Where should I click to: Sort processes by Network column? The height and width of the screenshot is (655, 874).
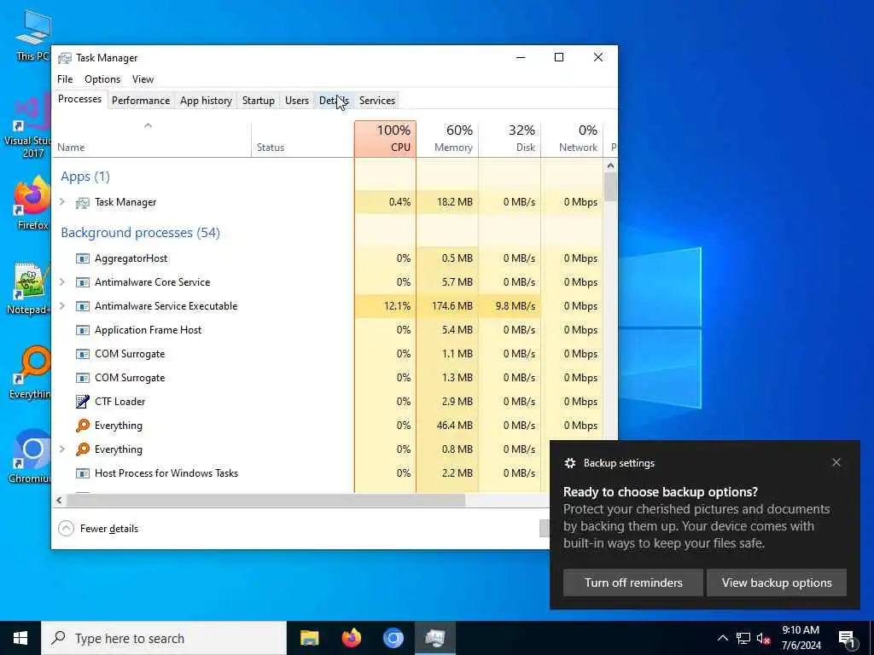573,139
